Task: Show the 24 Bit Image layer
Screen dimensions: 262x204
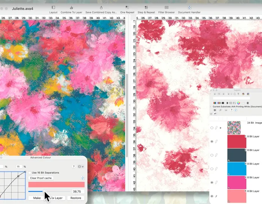Action: point(212,128)
